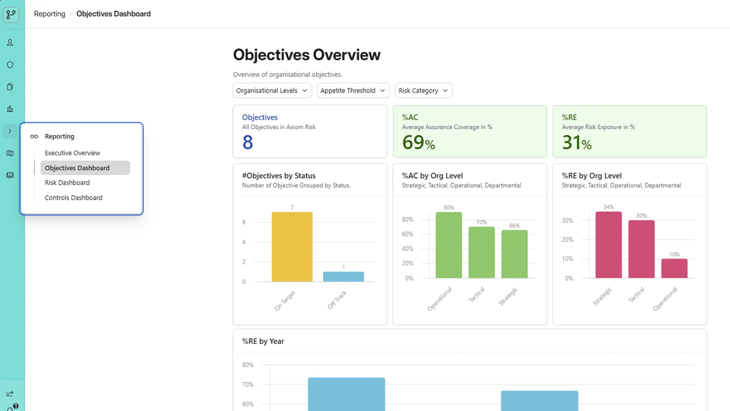Open Controls Dashboard from the Reporting menu
This screenshot has width=730, height=411.
(x=73, y=198)
